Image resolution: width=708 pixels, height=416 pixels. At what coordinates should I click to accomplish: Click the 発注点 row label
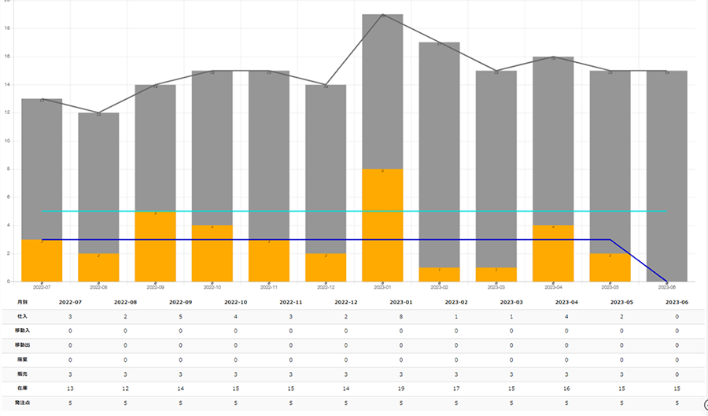point(21,403)
